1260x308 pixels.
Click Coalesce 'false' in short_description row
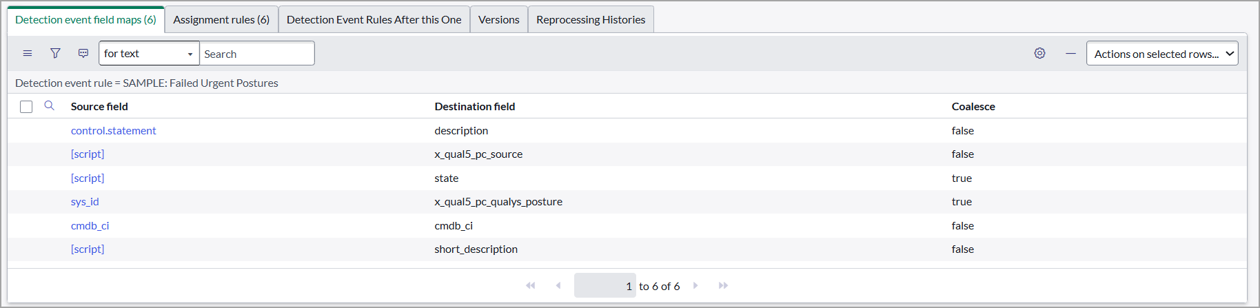tap(963, 249)
